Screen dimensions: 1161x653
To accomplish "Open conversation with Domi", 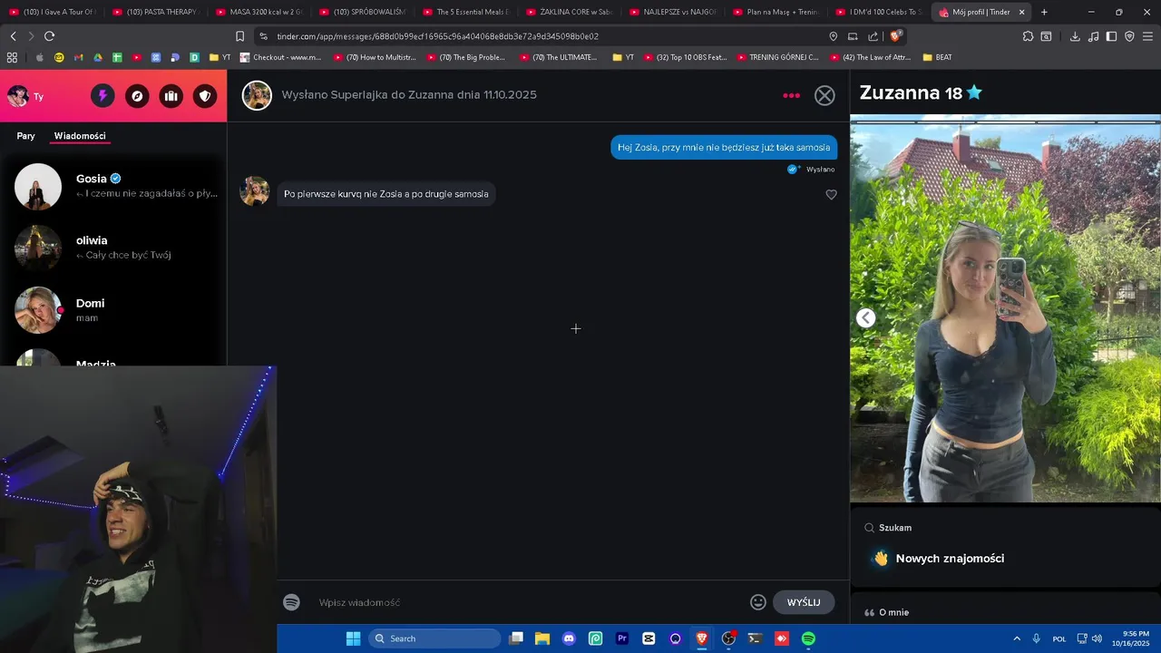I will pyautogui.click(x=113, y=310).
